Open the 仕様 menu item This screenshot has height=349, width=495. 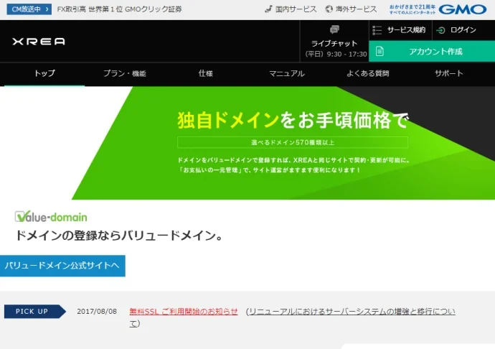point(205,74)
